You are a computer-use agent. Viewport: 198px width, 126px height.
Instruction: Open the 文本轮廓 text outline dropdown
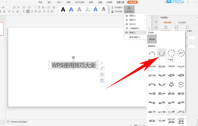117,12
